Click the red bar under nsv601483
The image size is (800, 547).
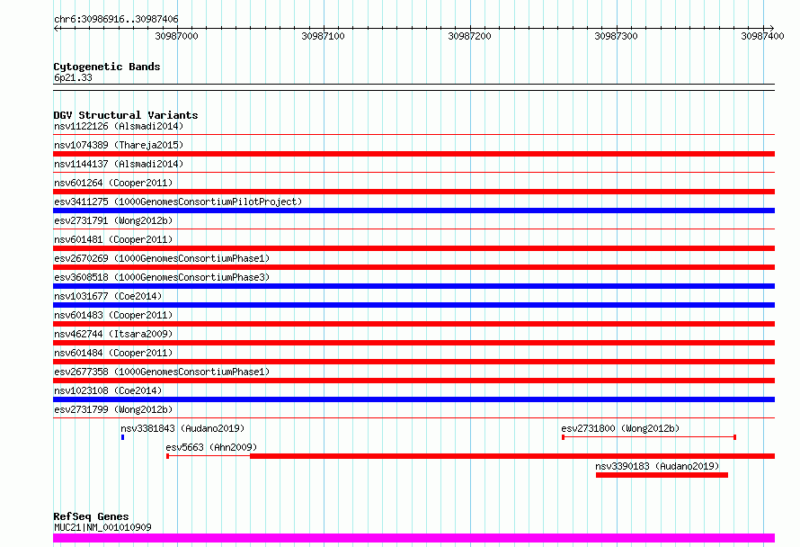tap(413, 324)
